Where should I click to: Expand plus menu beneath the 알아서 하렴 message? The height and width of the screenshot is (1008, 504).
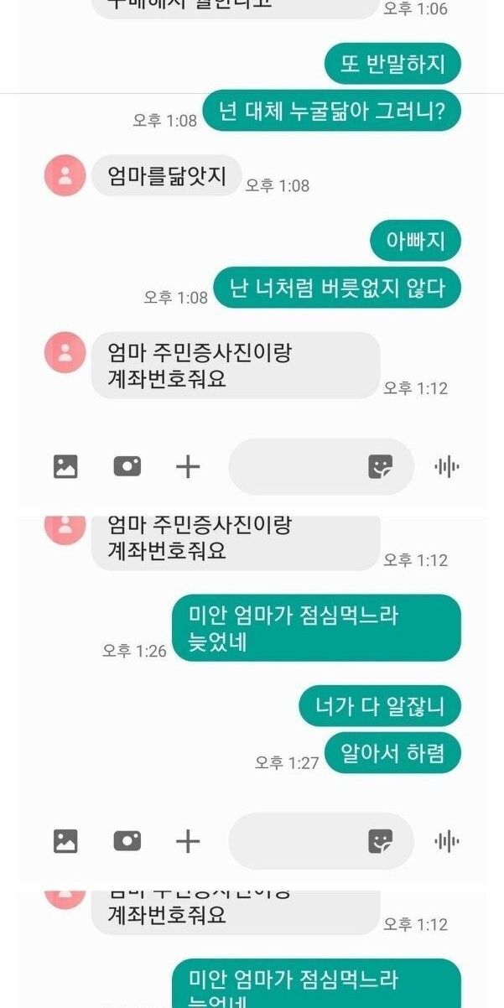188,841
